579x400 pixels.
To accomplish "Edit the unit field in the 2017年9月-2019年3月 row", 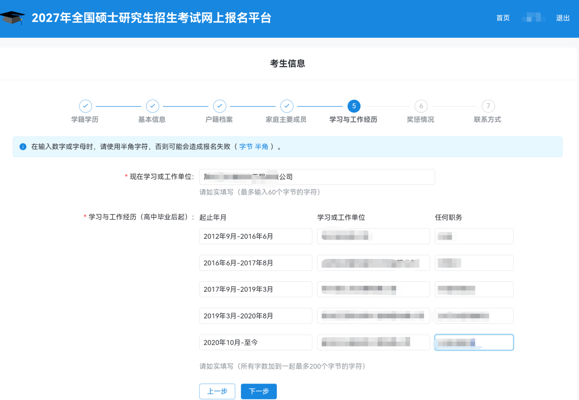I will pos(374,289).
